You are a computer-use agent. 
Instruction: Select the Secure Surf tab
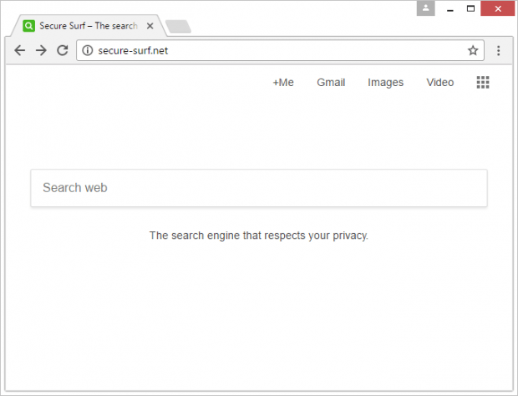(x=89, y=26)
